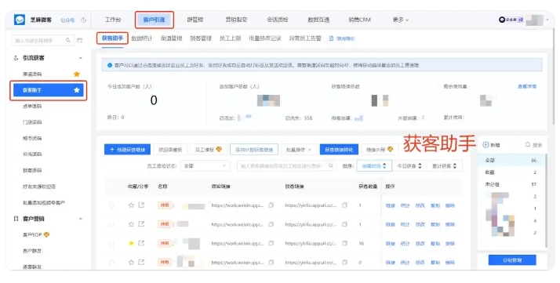The width and height of the screenshot is (560, 283).
Task: Tick the checkbox of the second table row
Action: (111, 224)
